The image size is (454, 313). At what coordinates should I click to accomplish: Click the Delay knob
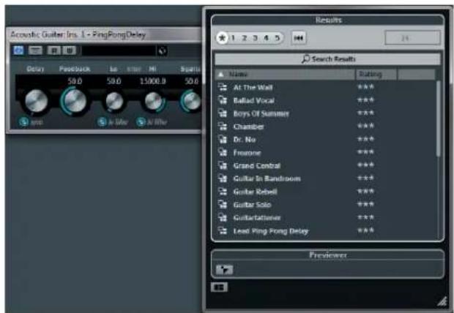tap(36, 101)
